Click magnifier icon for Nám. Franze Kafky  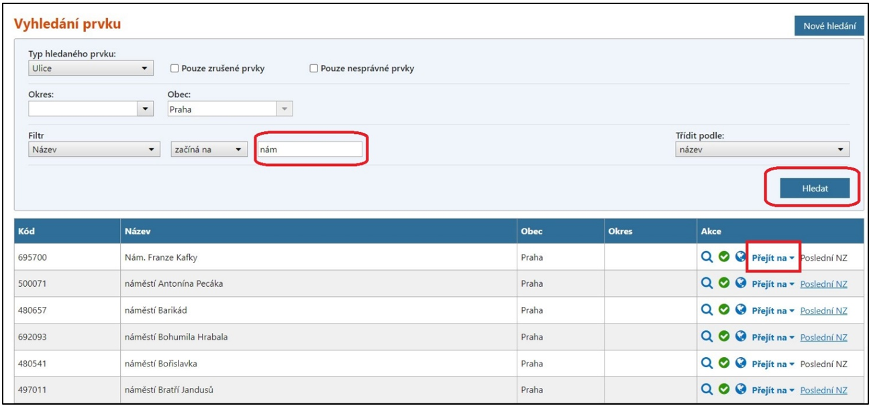tap(707, 257)
